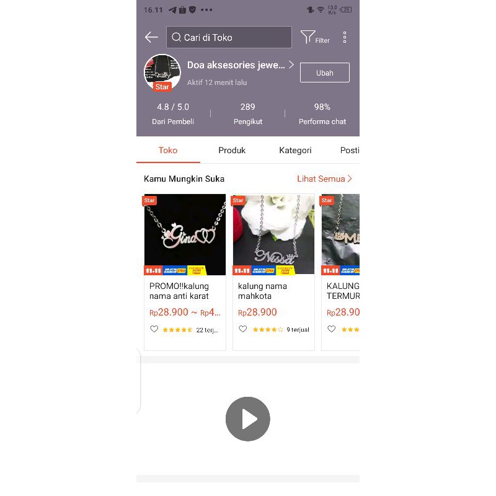
Task: Tap the search magnifier icon
Action: click(x=176, y=37)
